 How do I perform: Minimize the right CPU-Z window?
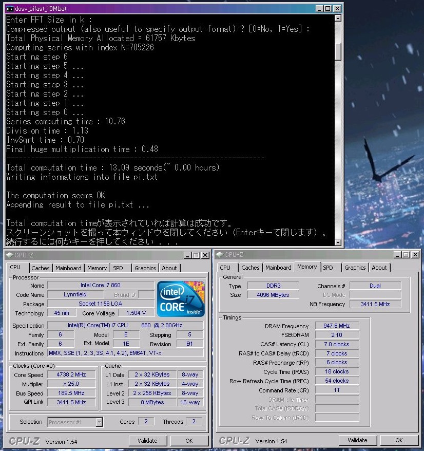pyautogui.click(x=397, y=255)
